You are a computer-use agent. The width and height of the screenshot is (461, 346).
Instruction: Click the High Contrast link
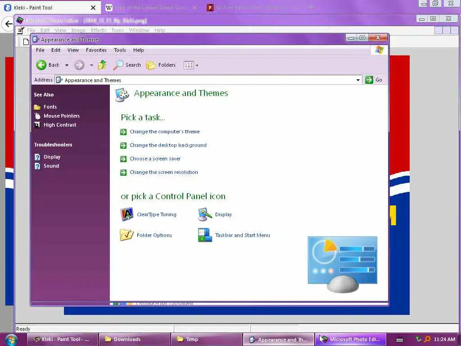click(x=60, y=125)
